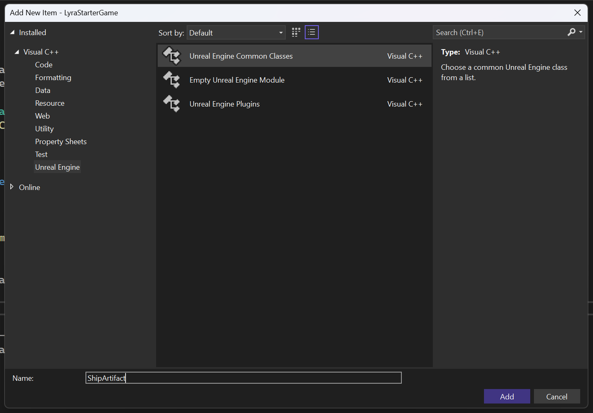
Task: Click the Cancel button
Action: (x=557, y=396)
